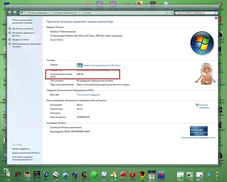
Task: Click the help question mark icon
Action: (x=216, y=18)
